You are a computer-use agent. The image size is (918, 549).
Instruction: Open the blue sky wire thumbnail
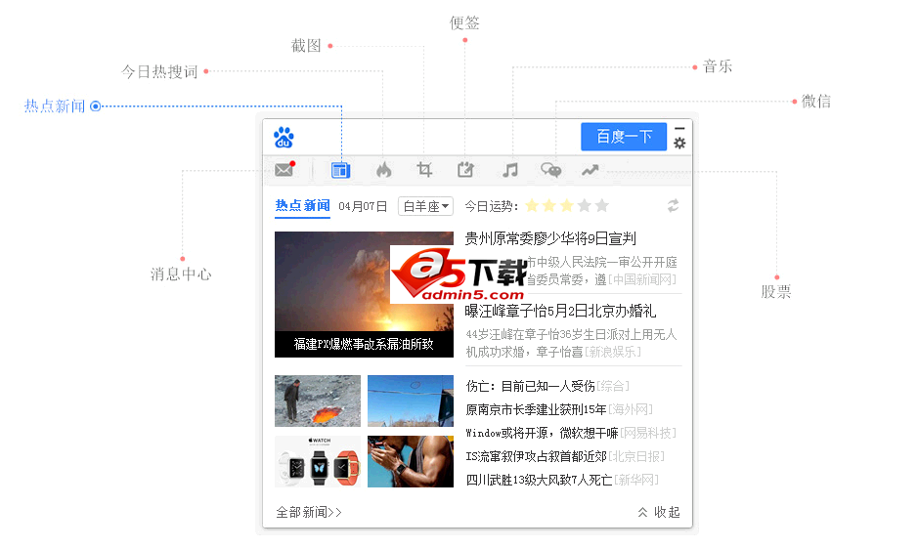411,401
